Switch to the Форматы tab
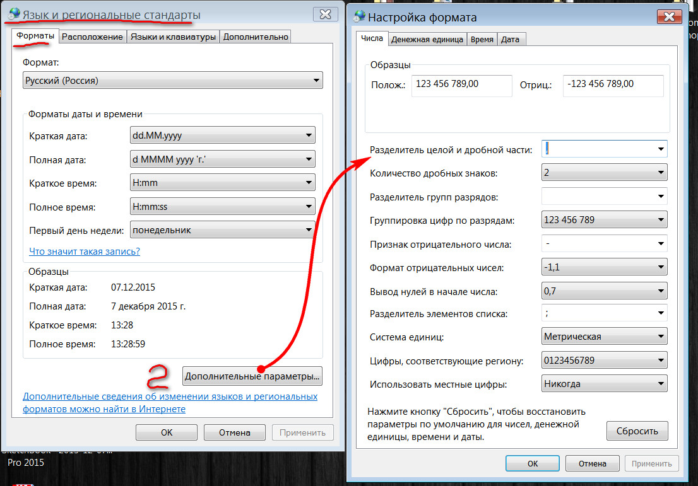Viewport: 698px width, 486px height. coord(35,35)
